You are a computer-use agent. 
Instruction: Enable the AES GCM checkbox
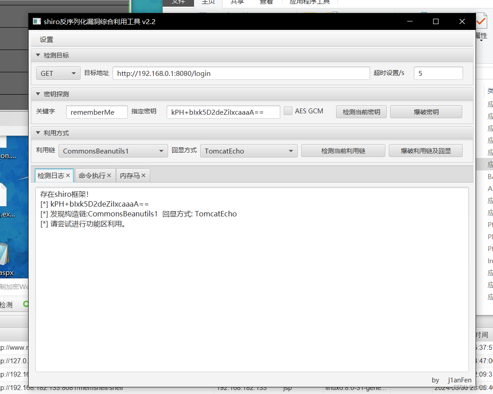288,111
